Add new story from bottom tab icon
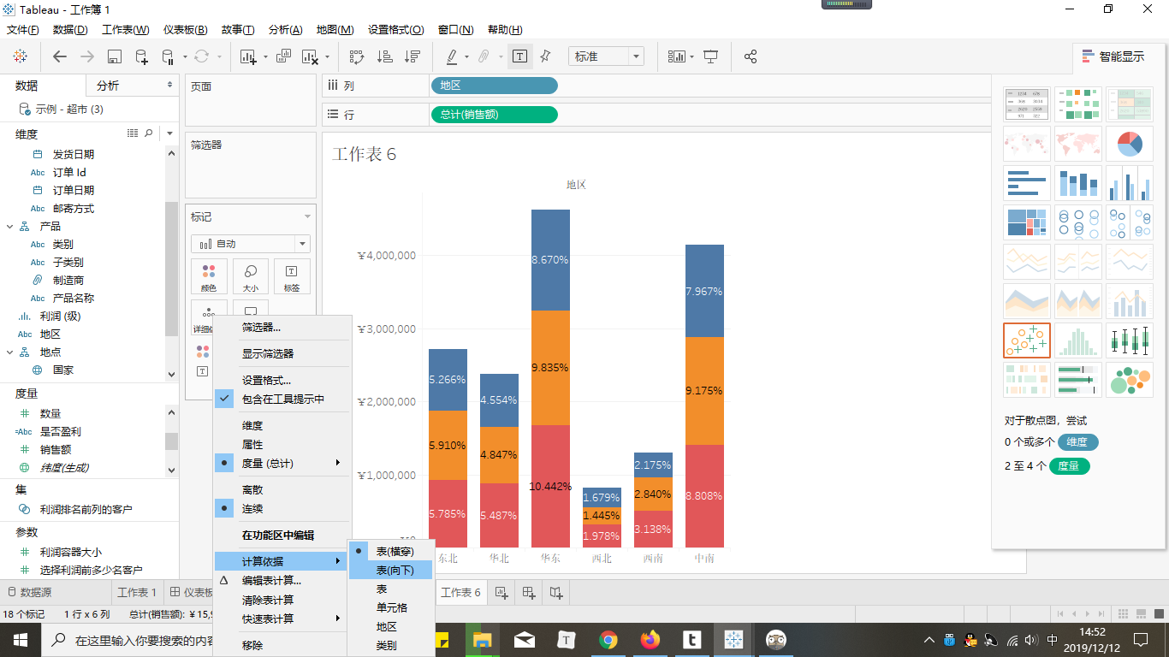Image resolution: width=1169 pixels, height=657 pixels. click(x=556, y=592)
